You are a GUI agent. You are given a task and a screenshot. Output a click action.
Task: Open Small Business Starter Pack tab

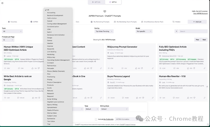click(152, 22)
